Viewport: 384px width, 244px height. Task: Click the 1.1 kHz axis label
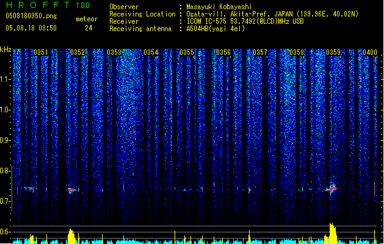click(x=5, y=79)
